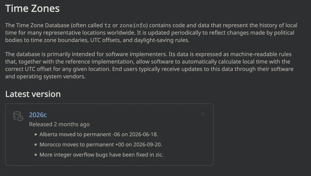The width and height of the screenshot is (311, 176).
Task: Click the square bullet marker before Alberta
Action: [36, 134]
